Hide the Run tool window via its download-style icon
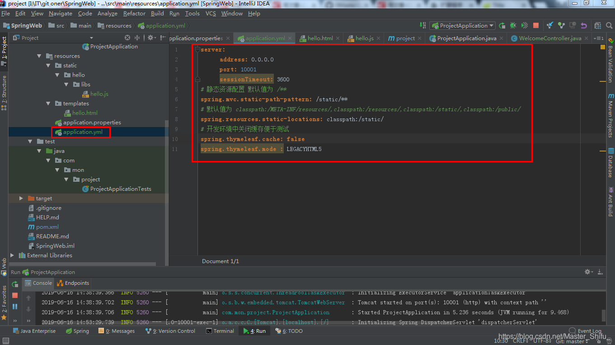The height and width of the screenshot is (345, 615). click(600, 272)
